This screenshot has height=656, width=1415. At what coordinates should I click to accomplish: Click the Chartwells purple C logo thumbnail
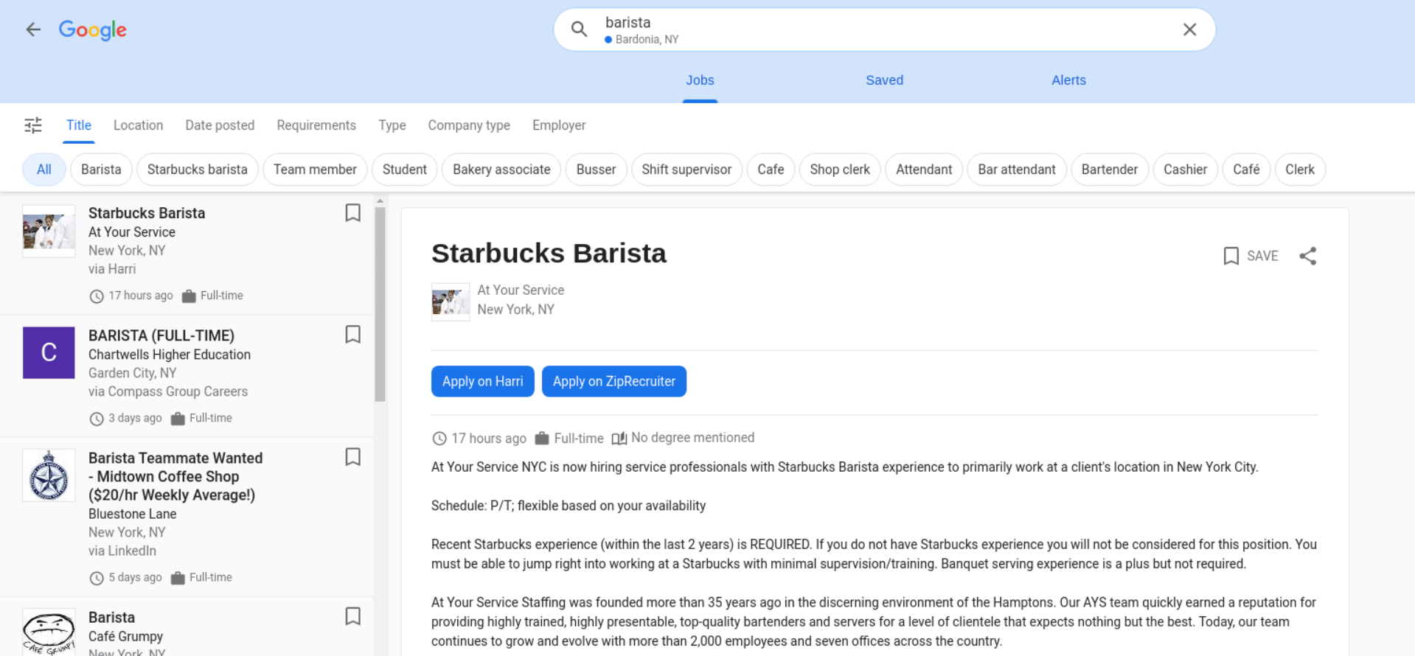(49, 352)
